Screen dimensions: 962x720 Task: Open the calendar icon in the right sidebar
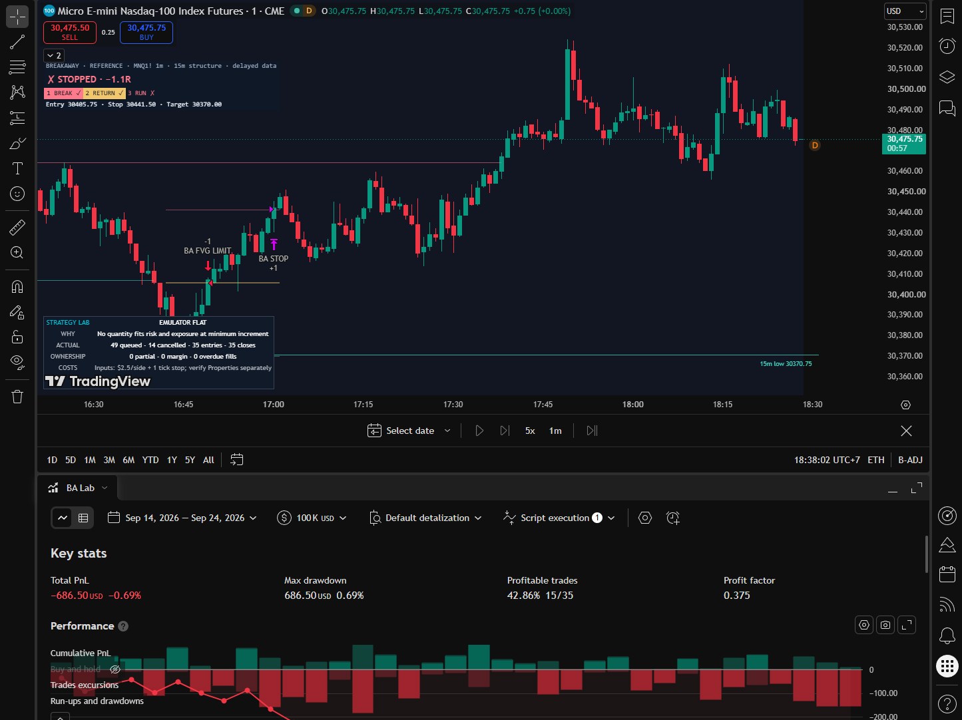(947, 574)
